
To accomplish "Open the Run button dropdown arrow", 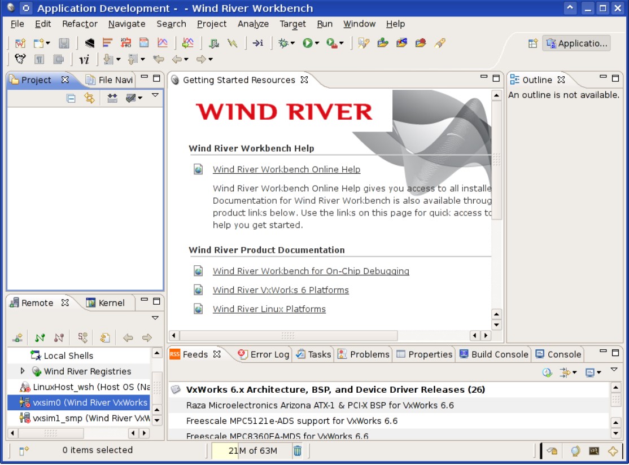I will [x=317, y=43].
